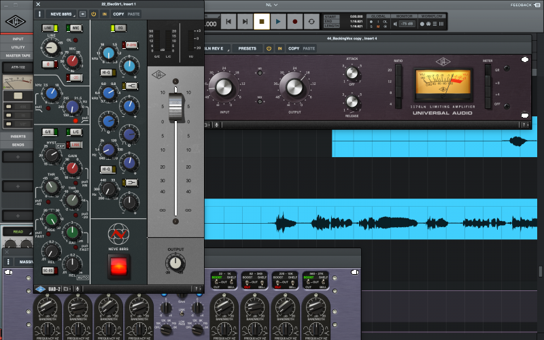Toggle the SC-EQ switch on the Neve
This screenshot has height=340, width=544.
(50, 270)
